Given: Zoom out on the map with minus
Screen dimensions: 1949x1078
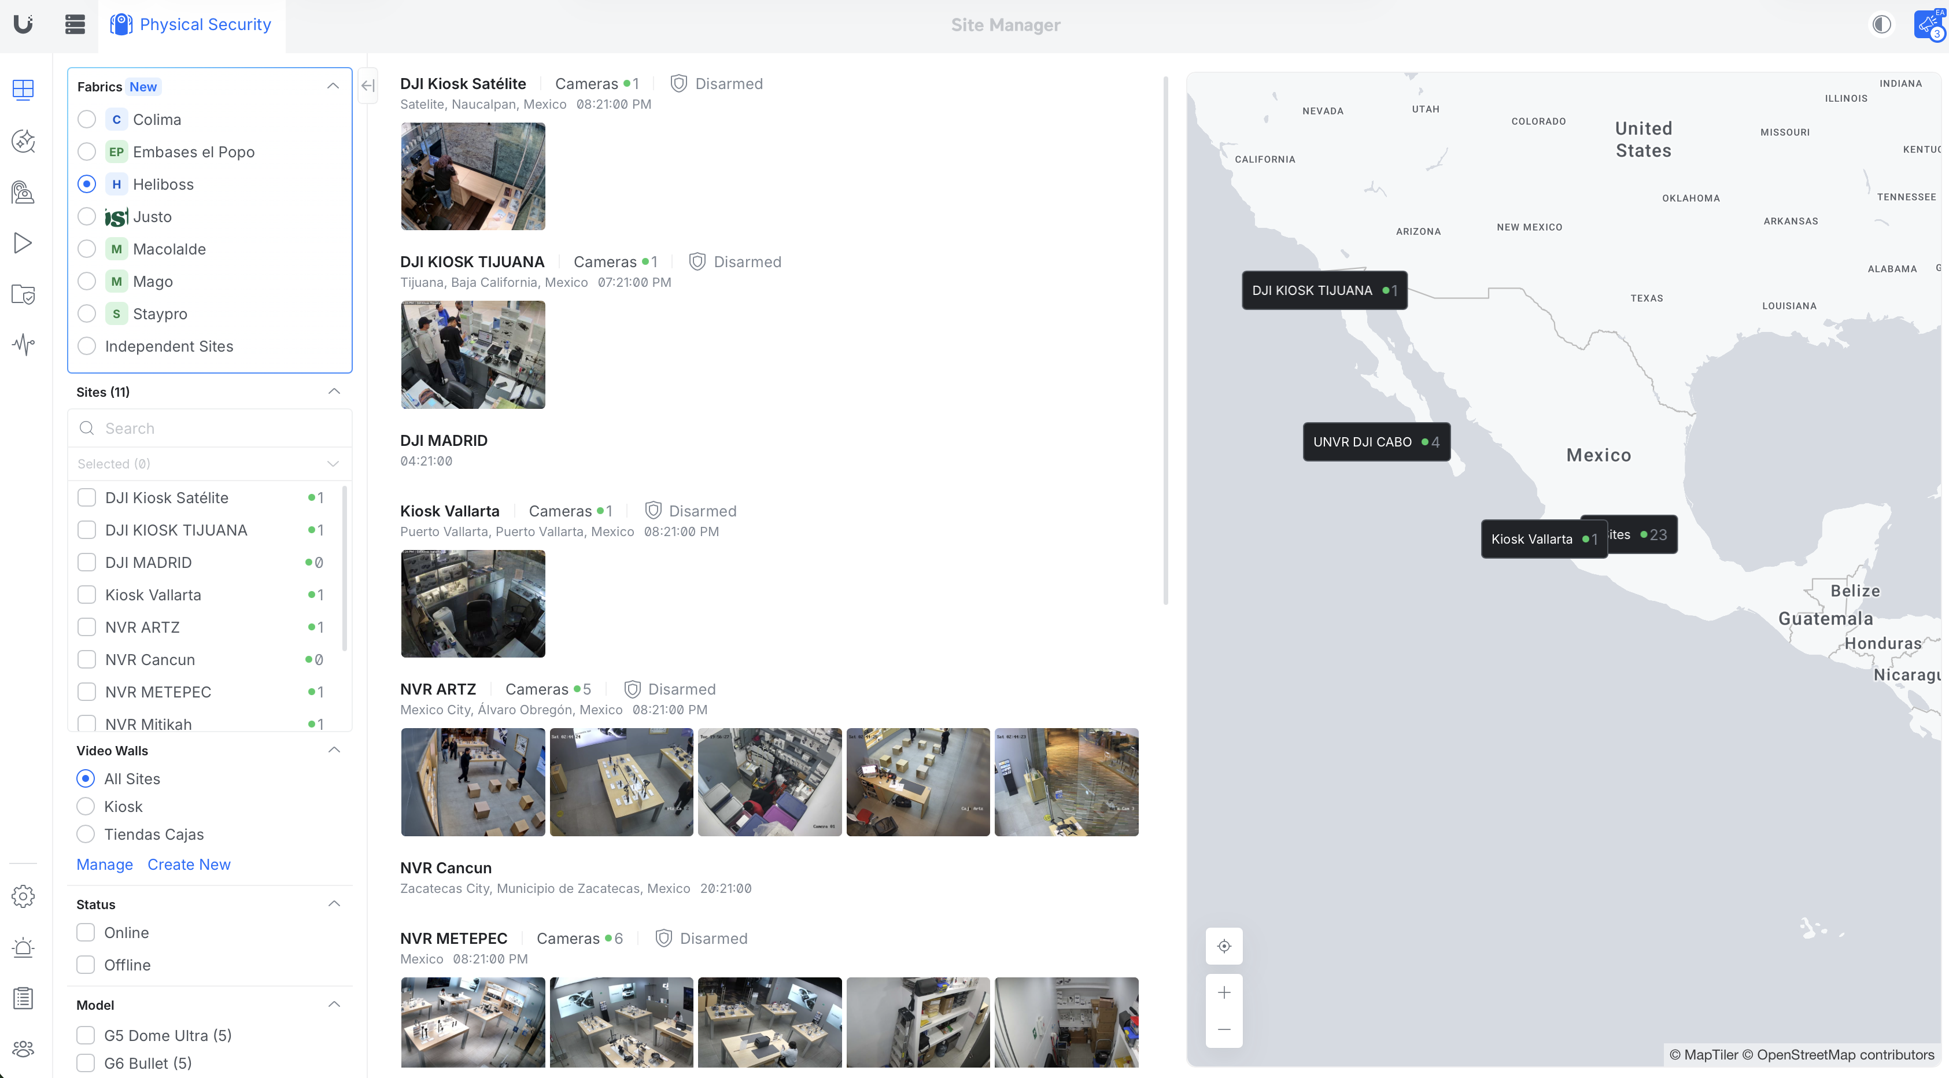Looking at the screenshot, I should pyautogui.click(x=1224, y=1029).
